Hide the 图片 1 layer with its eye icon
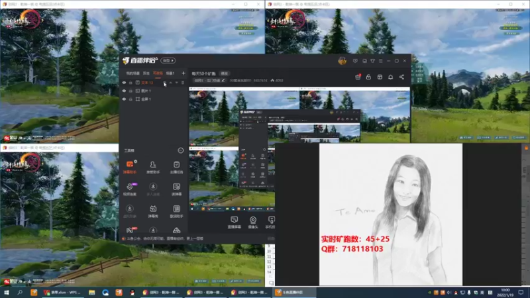The image size is (530, 298). tap(124, 91)
